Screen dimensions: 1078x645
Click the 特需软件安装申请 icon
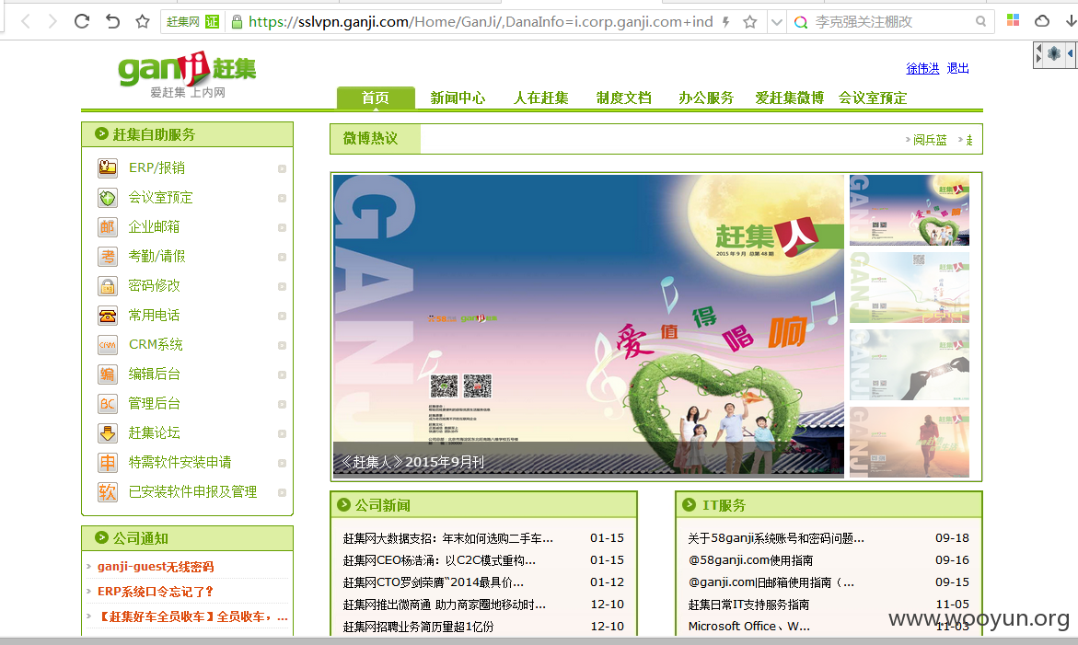coord(108,463)
